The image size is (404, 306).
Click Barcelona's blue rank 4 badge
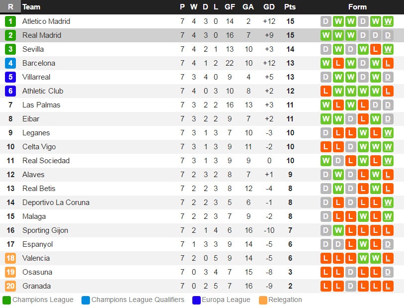(10, 63)
